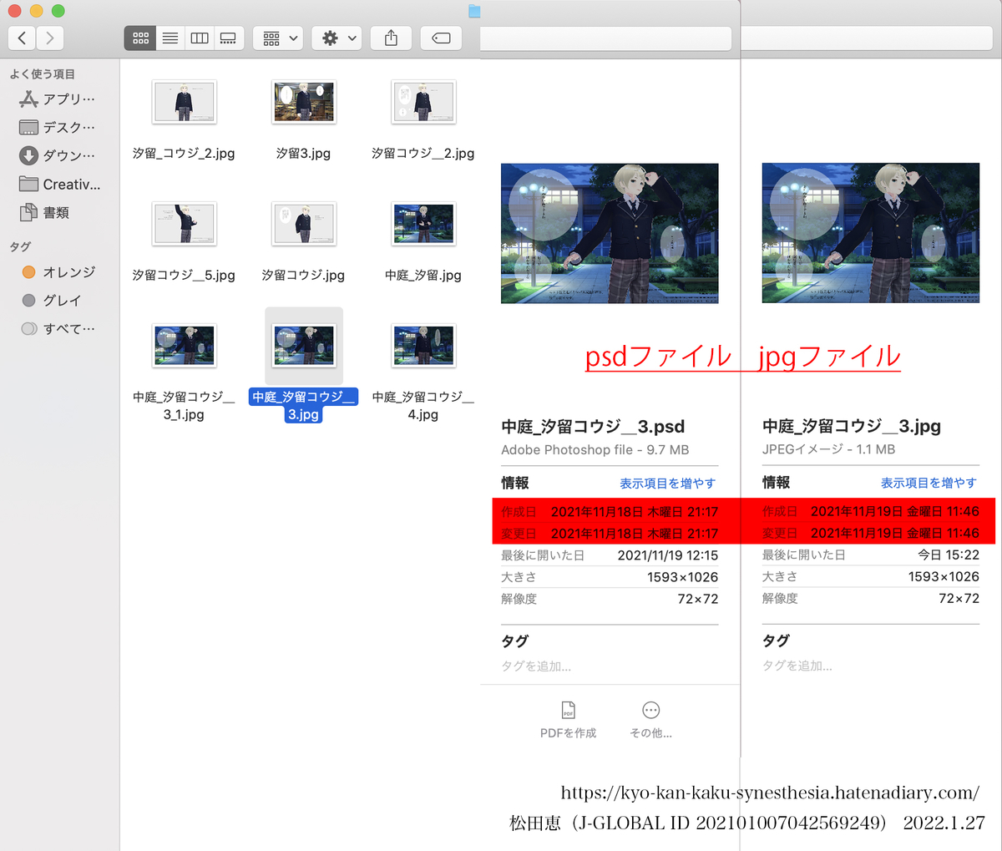Add a tag in the psd タグを追加… field
Image resolution: width=1002 pixels, height=851 pixels.
(536, 666)
